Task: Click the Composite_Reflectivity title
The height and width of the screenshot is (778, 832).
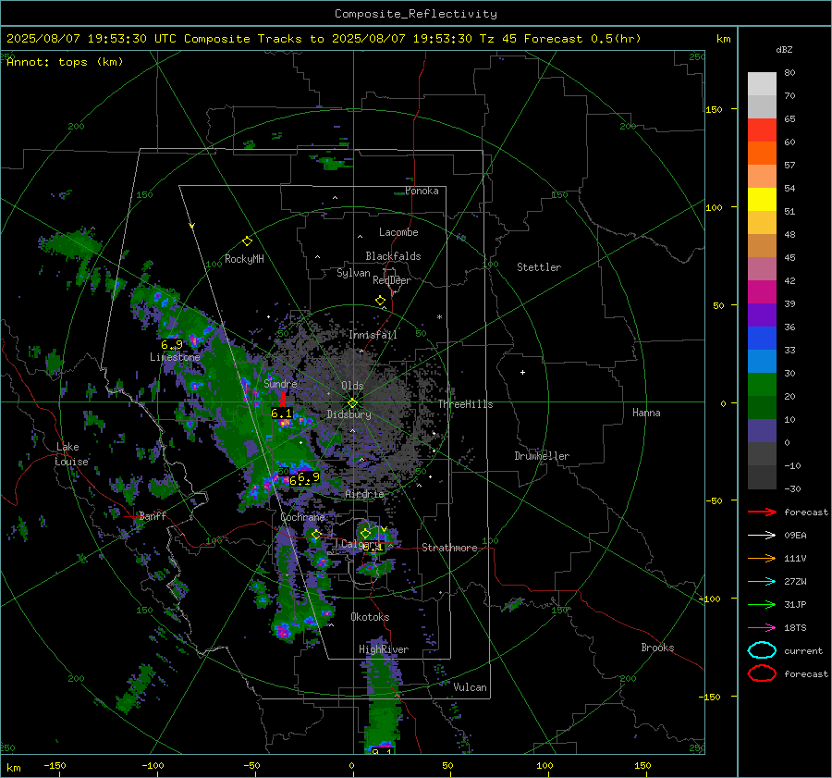Action: click(415, 14)
